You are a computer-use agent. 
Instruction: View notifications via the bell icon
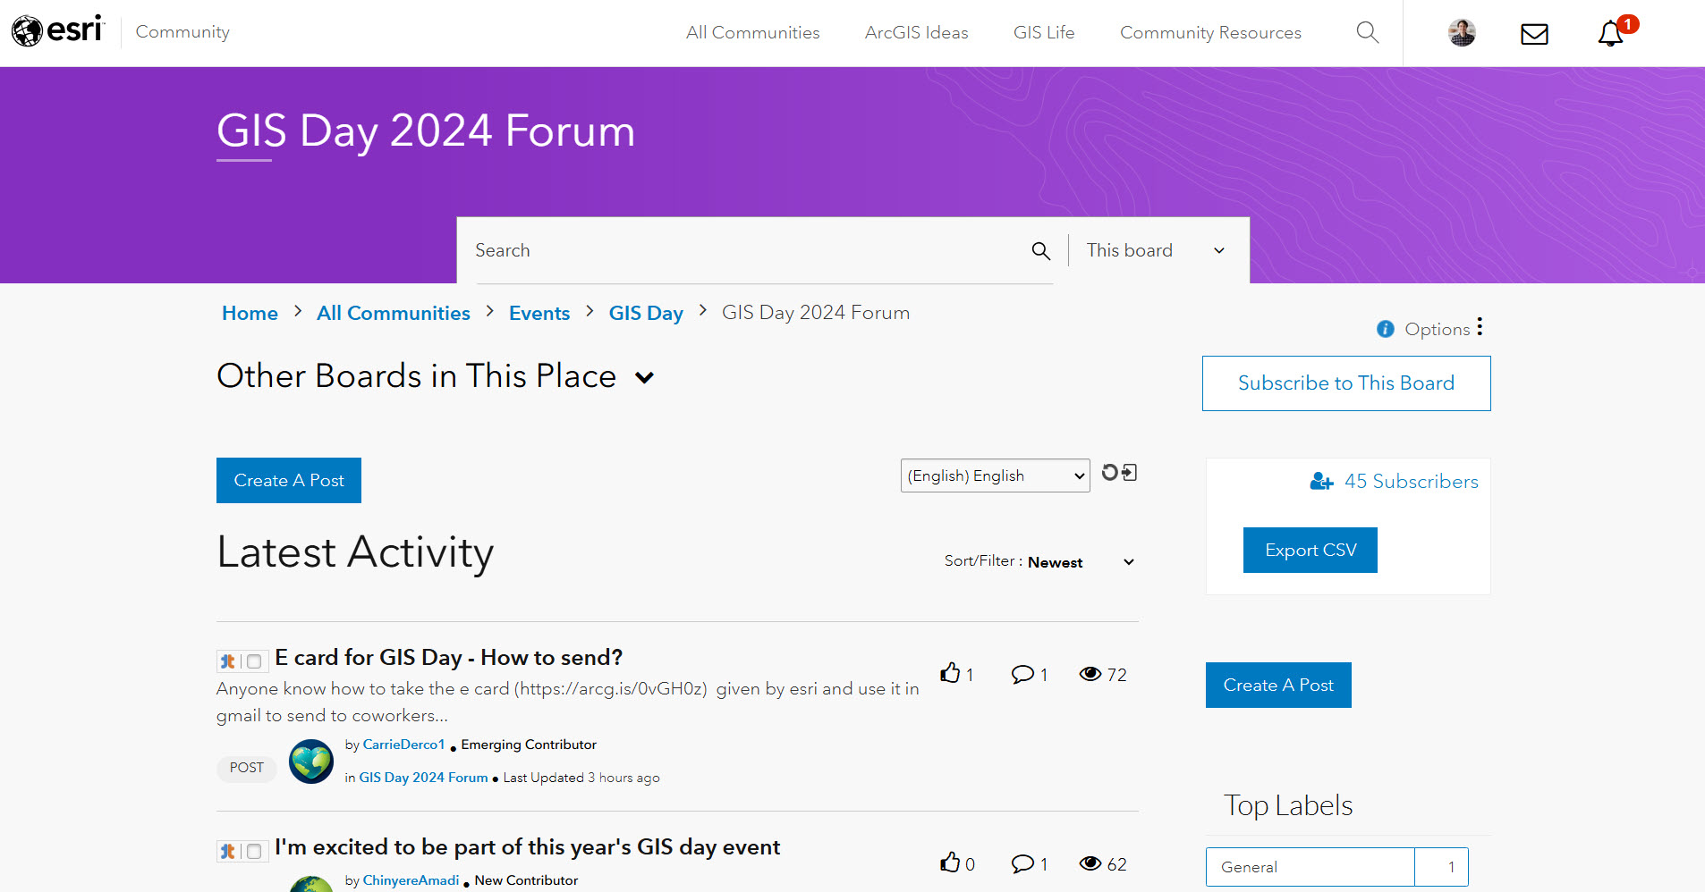[1610, 34]
